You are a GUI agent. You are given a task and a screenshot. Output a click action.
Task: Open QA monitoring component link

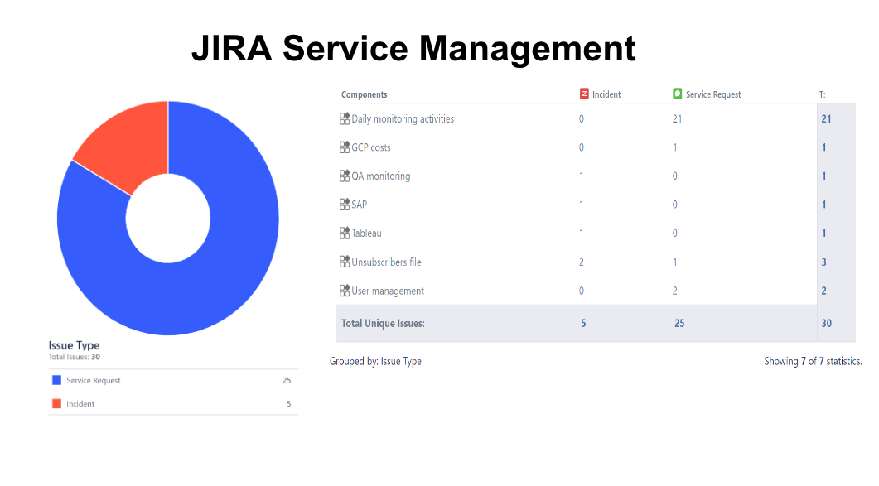tap(381, 176)
